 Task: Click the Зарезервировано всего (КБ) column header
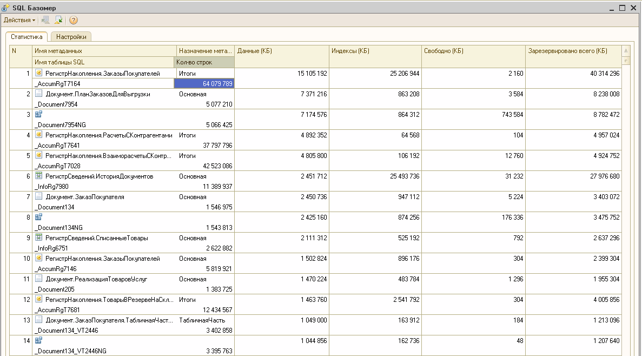[x=573, y=51]
